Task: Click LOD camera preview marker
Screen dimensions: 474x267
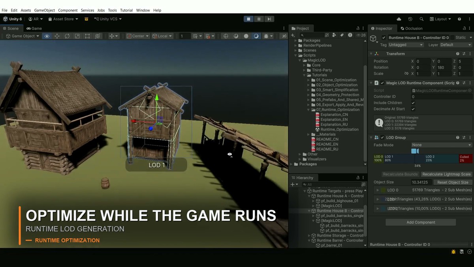Action: click(x=415, y=151)
